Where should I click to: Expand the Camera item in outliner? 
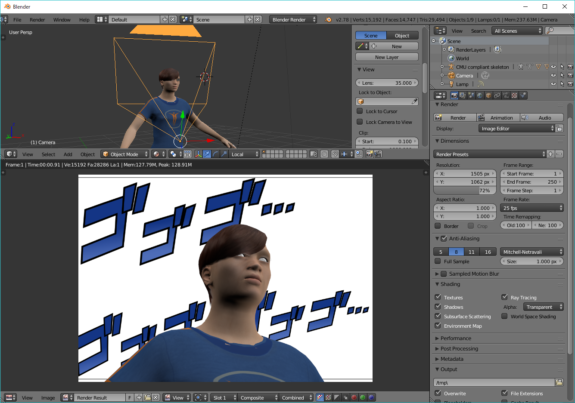(442, 75)
